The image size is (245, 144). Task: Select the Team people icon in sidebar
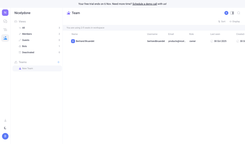(5, 38)
